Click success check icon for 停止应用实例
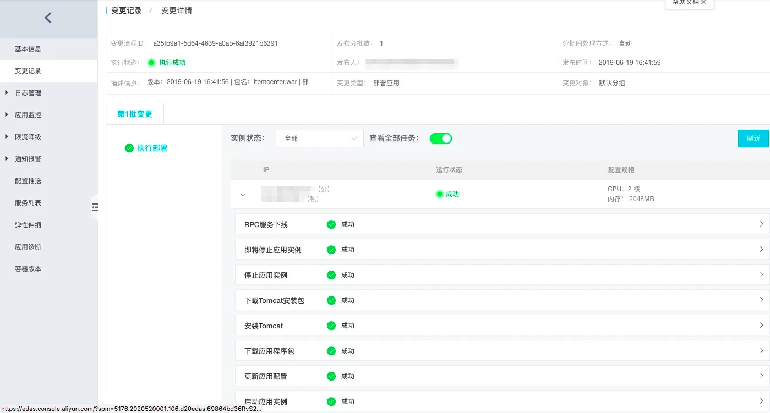 (331, 275)
